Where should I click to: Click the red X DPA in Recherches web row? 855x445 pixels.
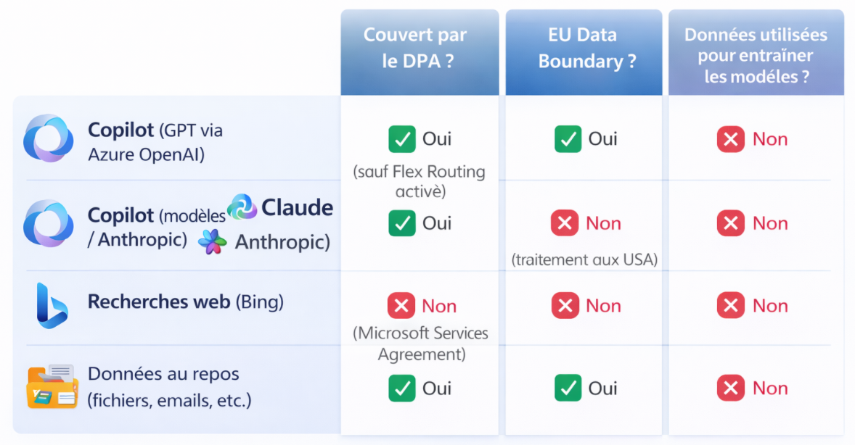401,306
